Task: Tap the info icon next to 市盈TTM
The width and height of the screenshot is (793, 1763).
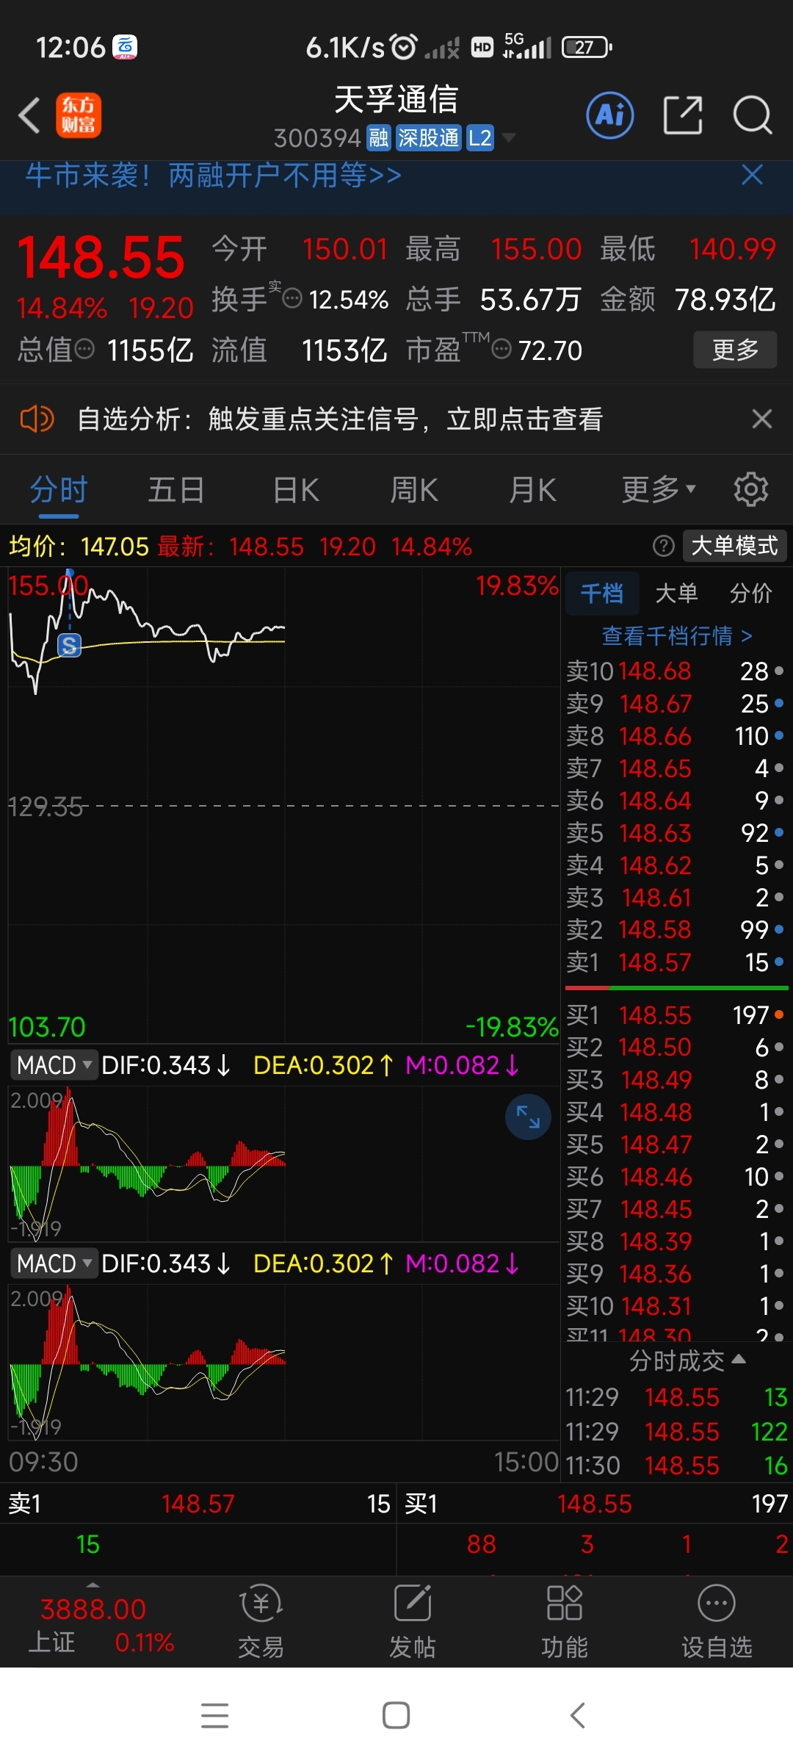Action: (x=501, y=349)
